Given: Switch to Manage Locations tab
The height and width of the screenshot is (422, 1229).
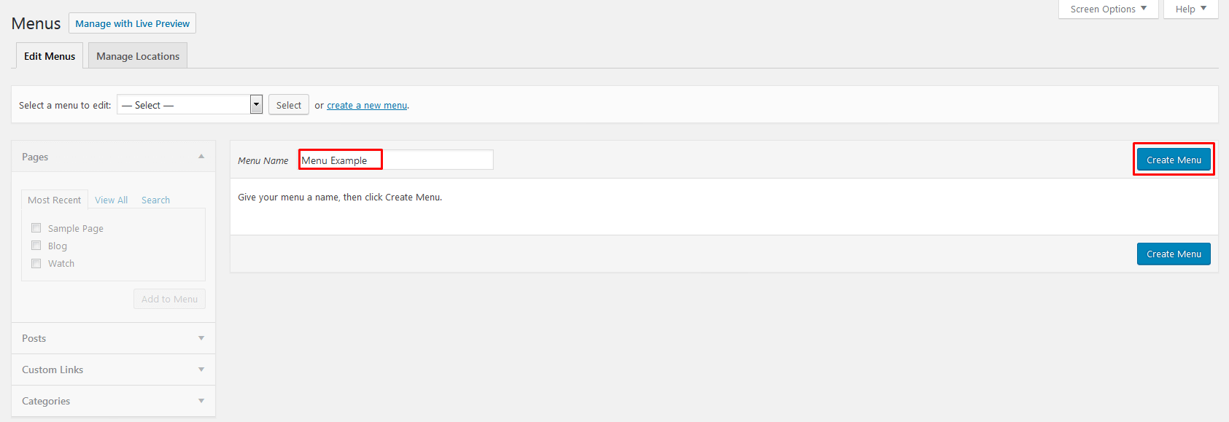Looking at the screenshot, I should 138,56.
